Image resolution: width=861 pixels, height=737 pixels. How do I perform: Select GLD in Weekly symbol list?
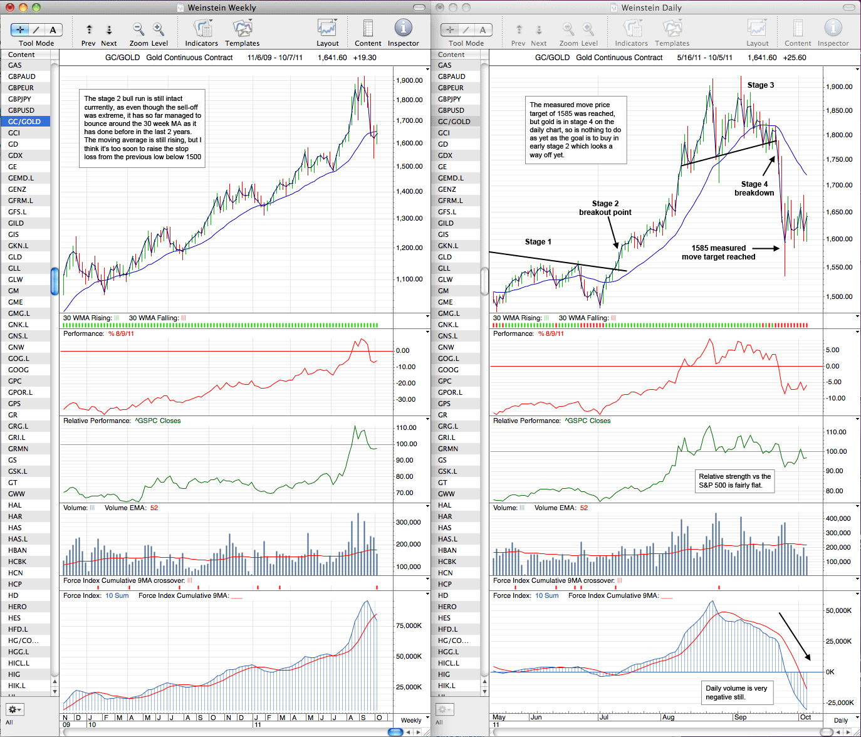[25, 257]
